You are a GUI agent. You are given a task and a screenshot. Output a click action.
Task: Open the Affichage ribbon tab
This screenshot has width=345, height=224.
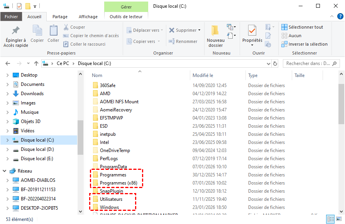pyautogui.click(x=88, y=17)
